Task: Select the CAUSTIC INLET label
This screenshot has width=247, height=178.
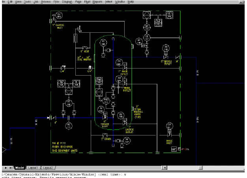Action: [x=59, y=26]
